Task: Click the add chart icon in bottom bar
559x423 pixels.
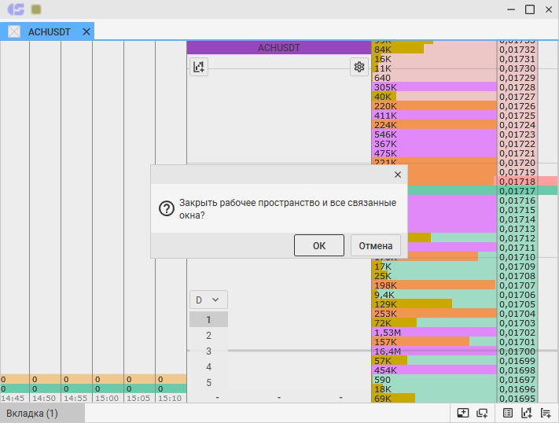Action: coord(527,413)
